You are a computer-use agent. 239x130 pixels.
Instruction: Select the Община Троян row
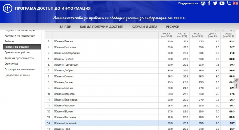click(x=140, y=128)
